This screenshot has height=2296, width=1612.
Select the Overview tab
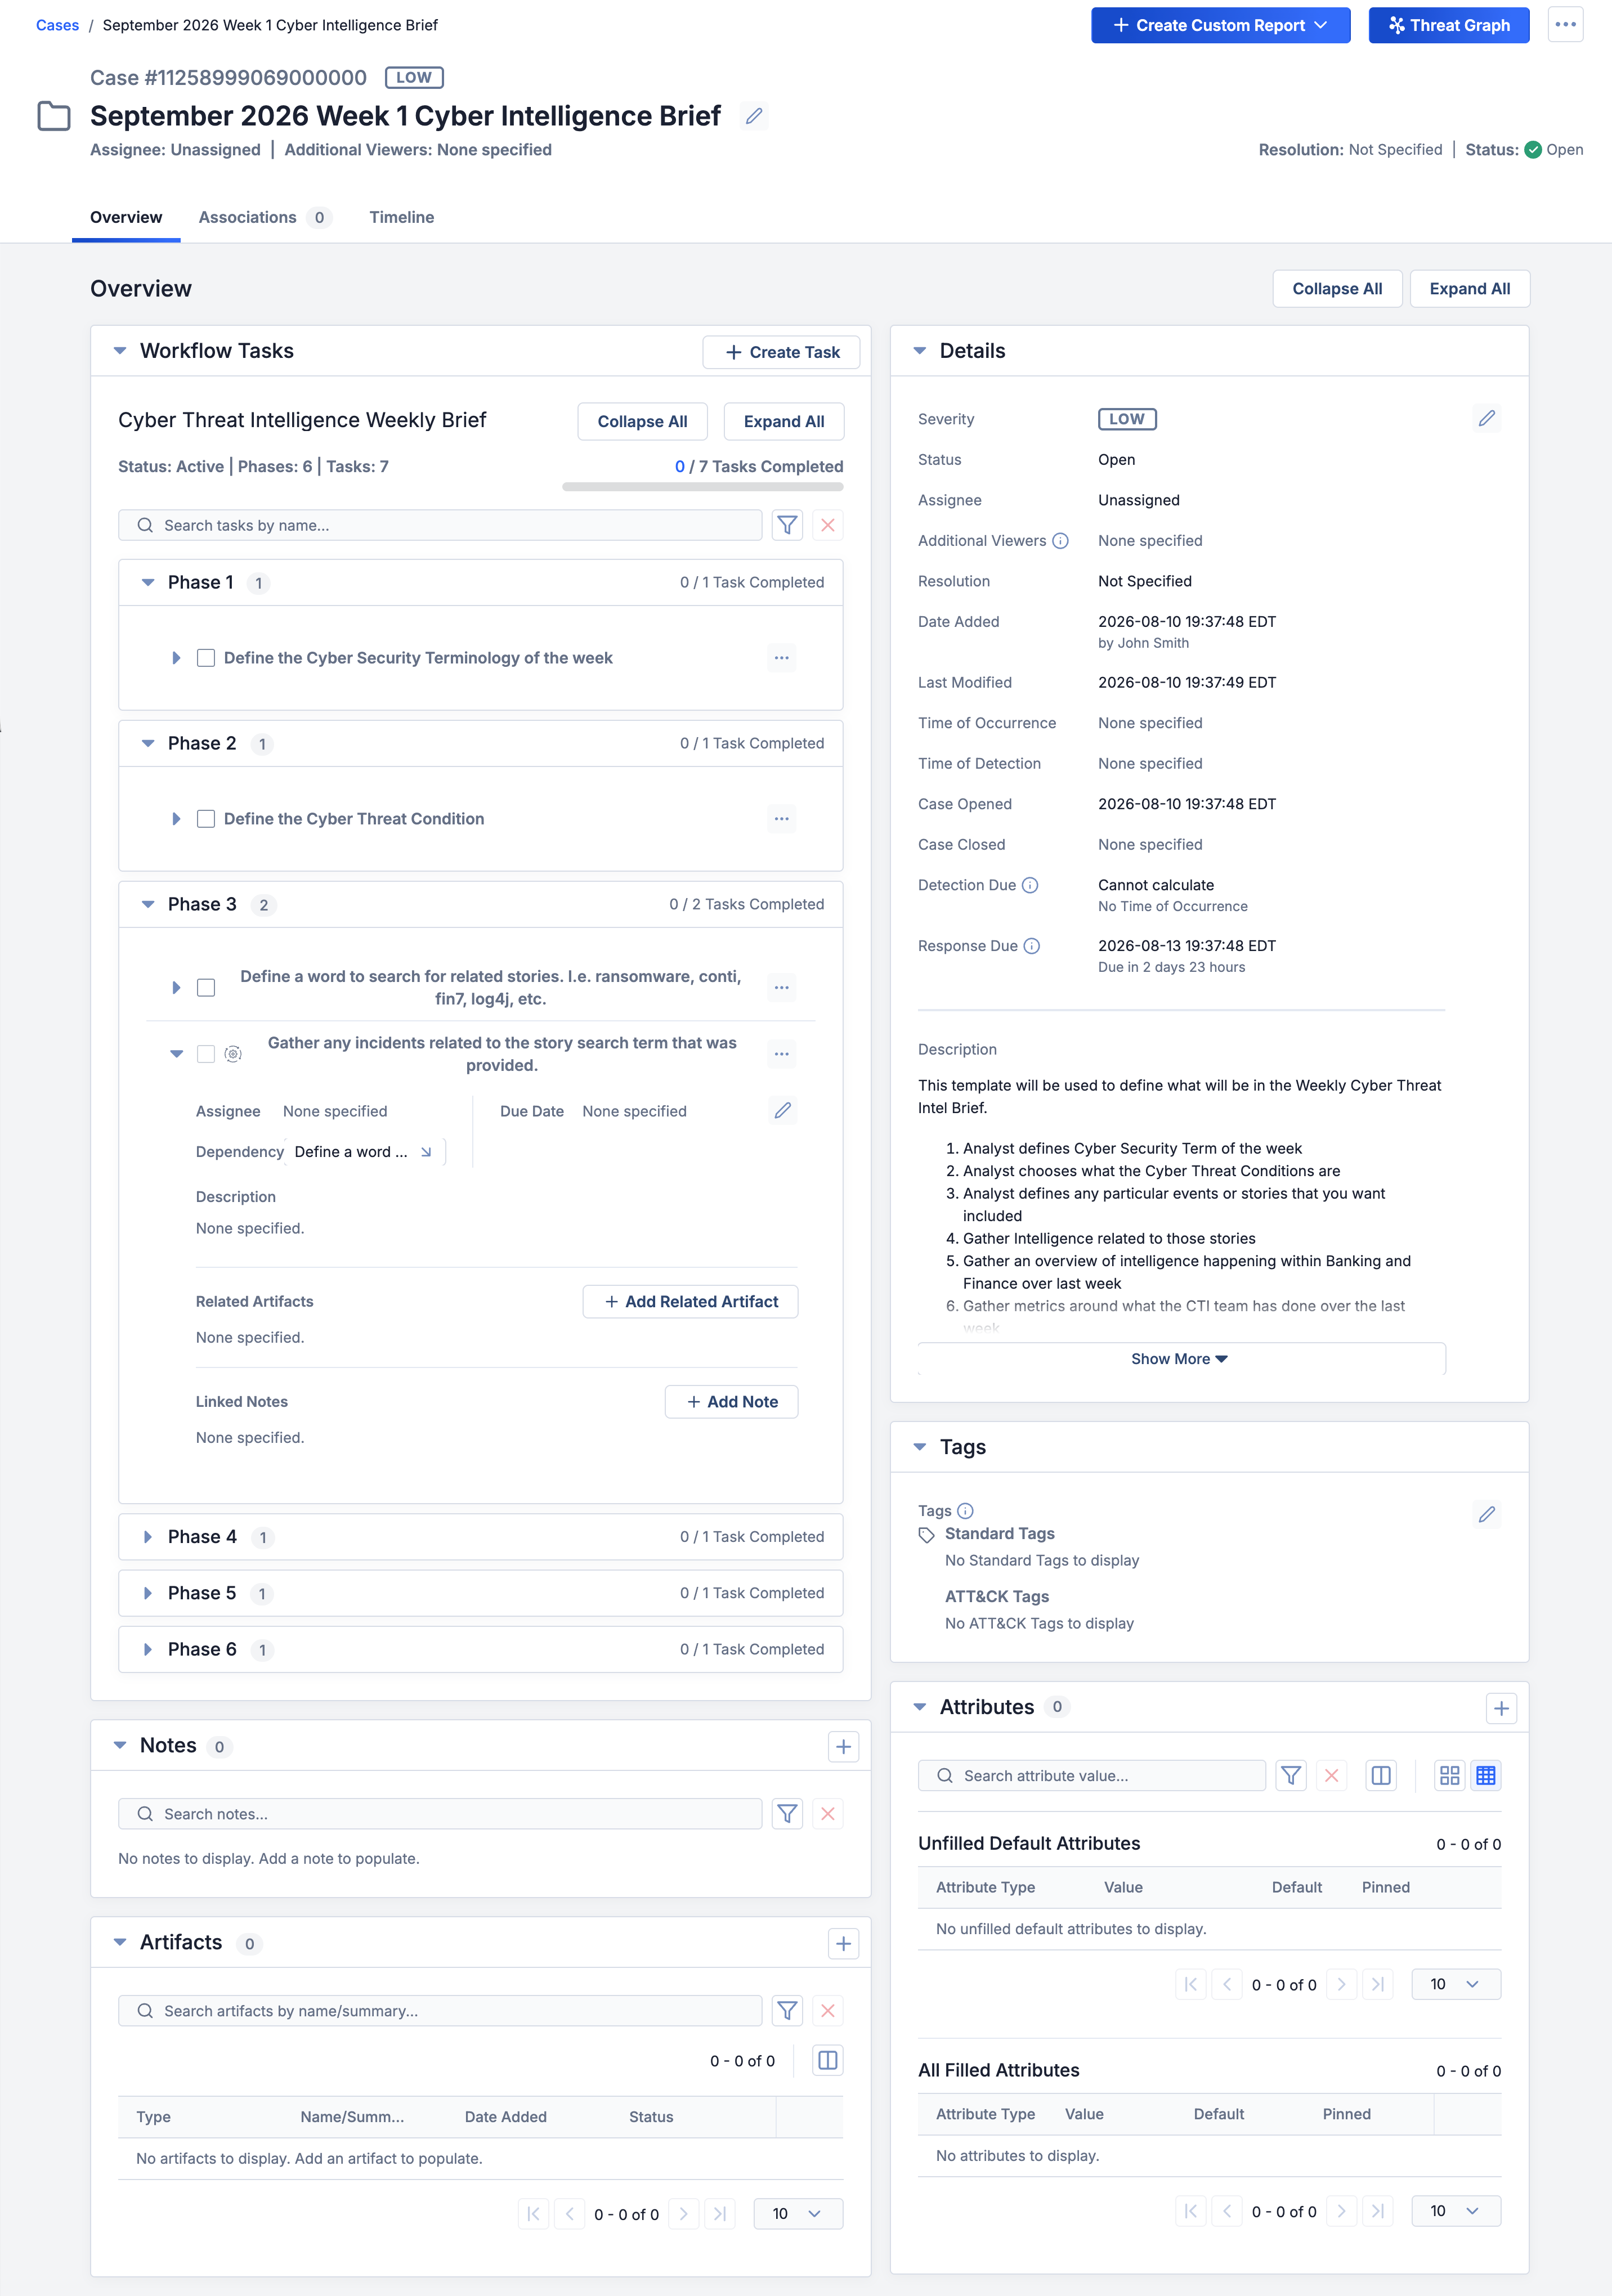pos(126,217)
